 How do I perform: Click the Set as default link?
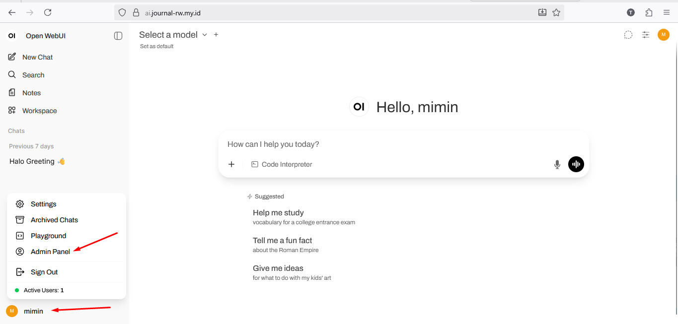click(157, 46)
